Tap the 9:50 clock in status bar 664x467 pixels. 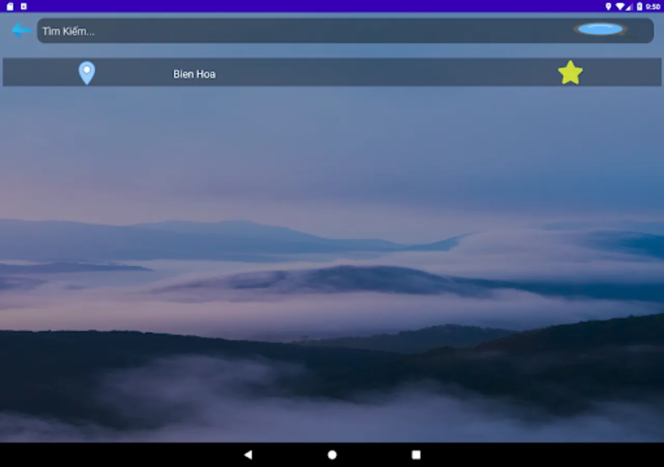point(653,6)
